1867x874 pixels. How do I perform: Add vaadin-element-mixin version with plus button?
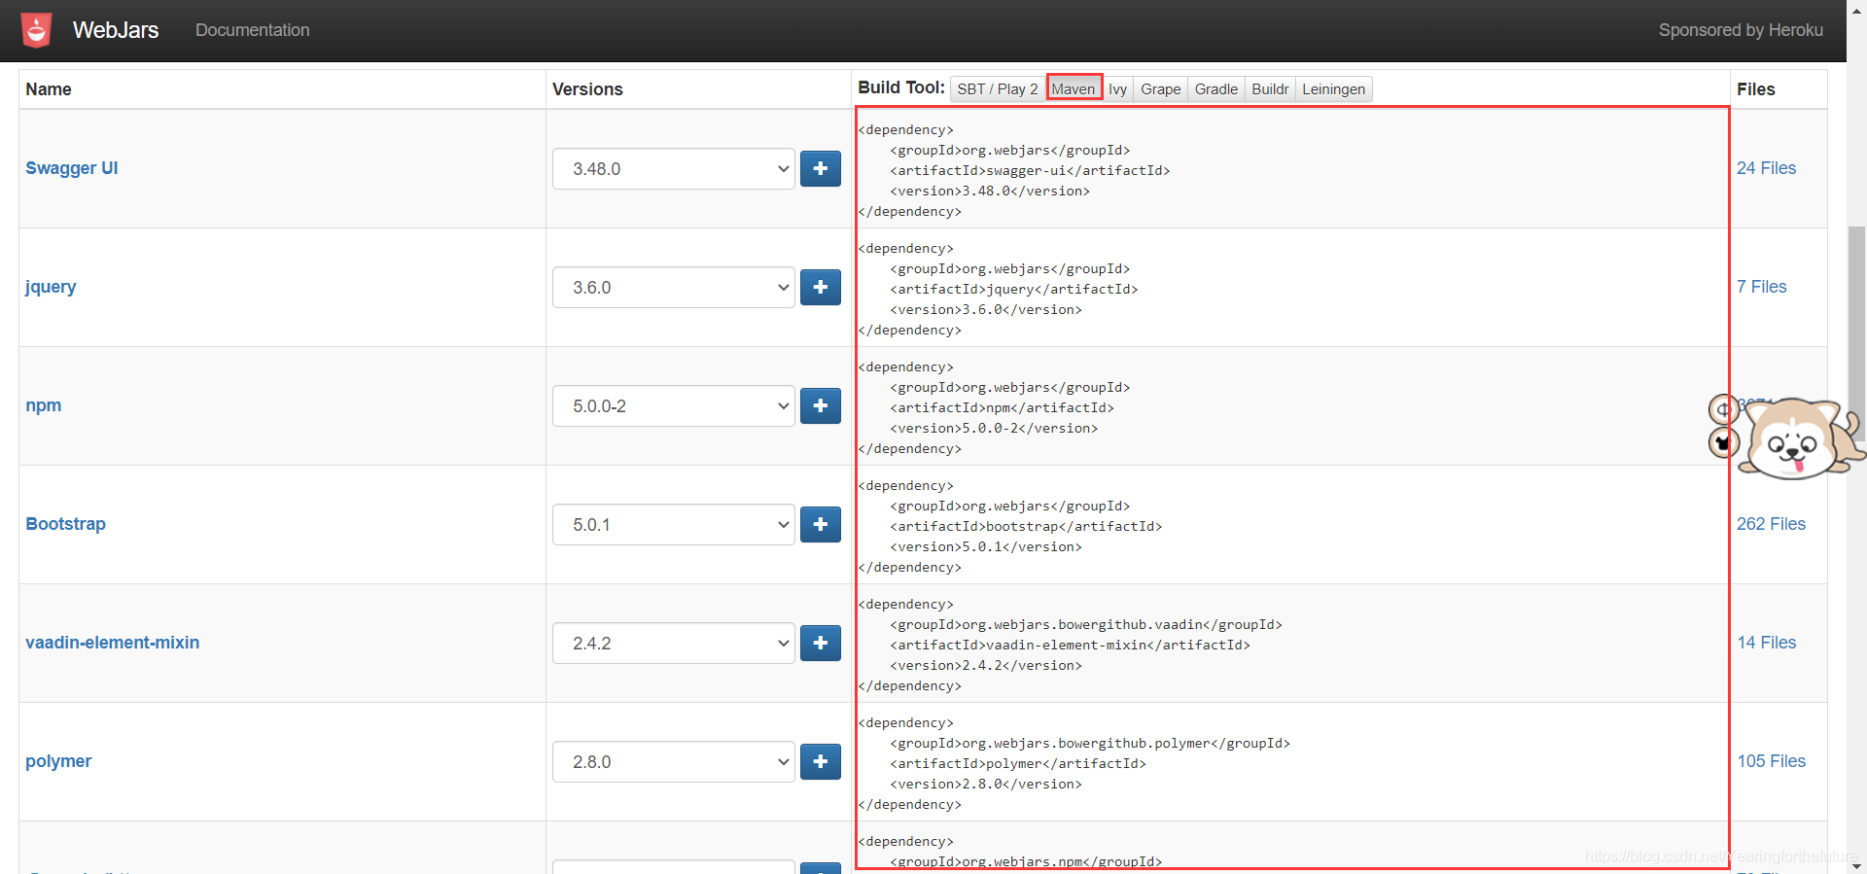(x=821, y=643)
